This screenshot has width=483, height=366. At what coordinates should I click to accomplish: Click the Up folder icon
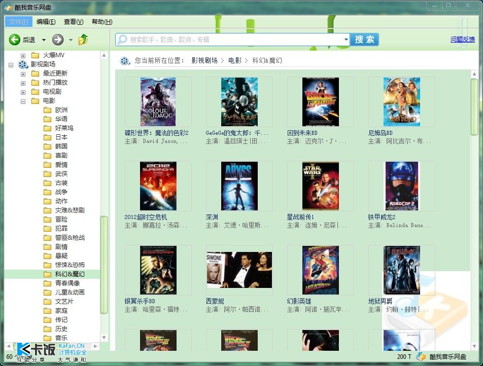tap(83, 40)
